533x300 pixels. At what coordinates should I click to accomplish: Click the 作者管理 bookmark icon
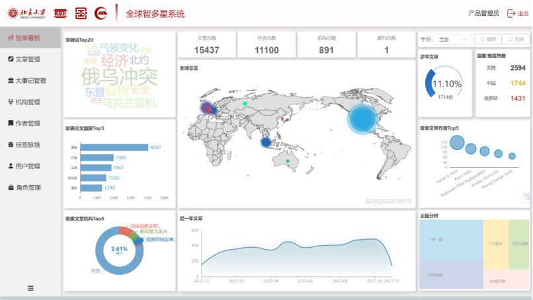coord(11,123)
